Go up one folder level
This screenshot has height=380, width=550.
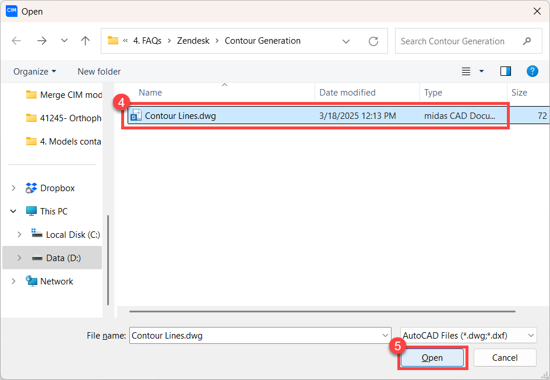85,41
